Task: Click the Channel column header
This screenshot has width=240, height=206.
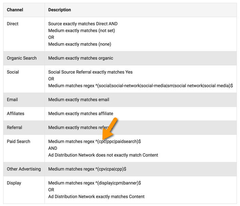Action: pos(15,10)
